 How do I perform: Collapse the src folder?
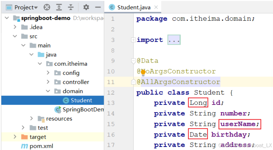click(x=15, y=36)
